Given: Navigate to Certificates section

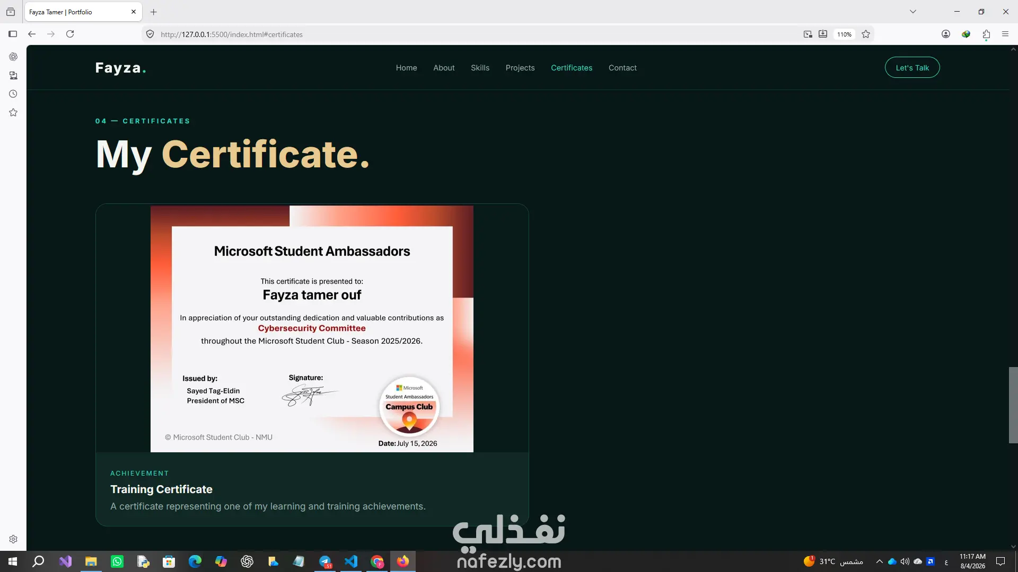Looking at the screenshot, I should [x=572, y=68].
